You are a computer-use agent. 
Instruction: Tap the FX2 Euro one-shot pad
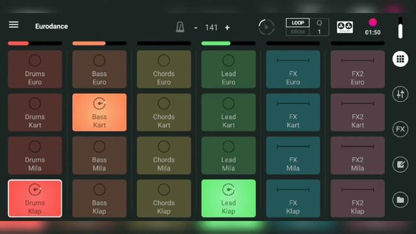tap(357, 70)
